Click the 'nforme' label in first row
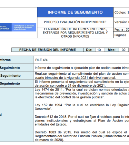Viewport: 129px width, 145px height. (5, 60)
